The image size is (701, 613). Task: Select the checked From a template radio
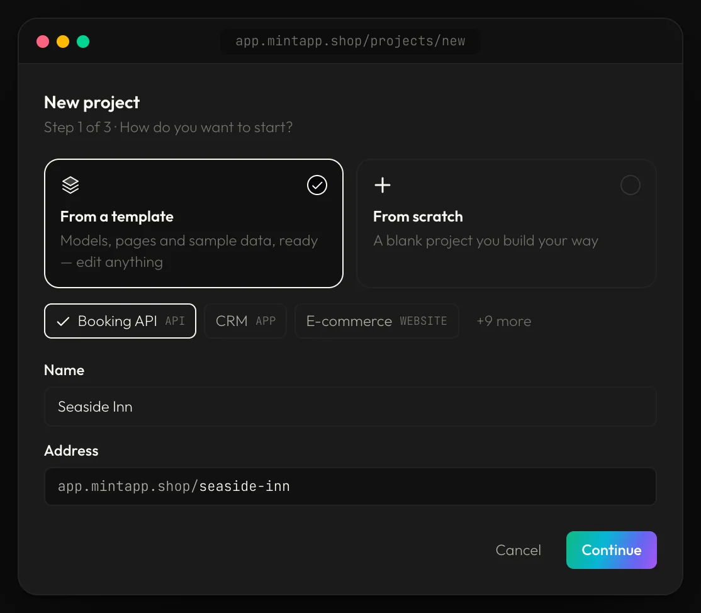tap(317, 185)
